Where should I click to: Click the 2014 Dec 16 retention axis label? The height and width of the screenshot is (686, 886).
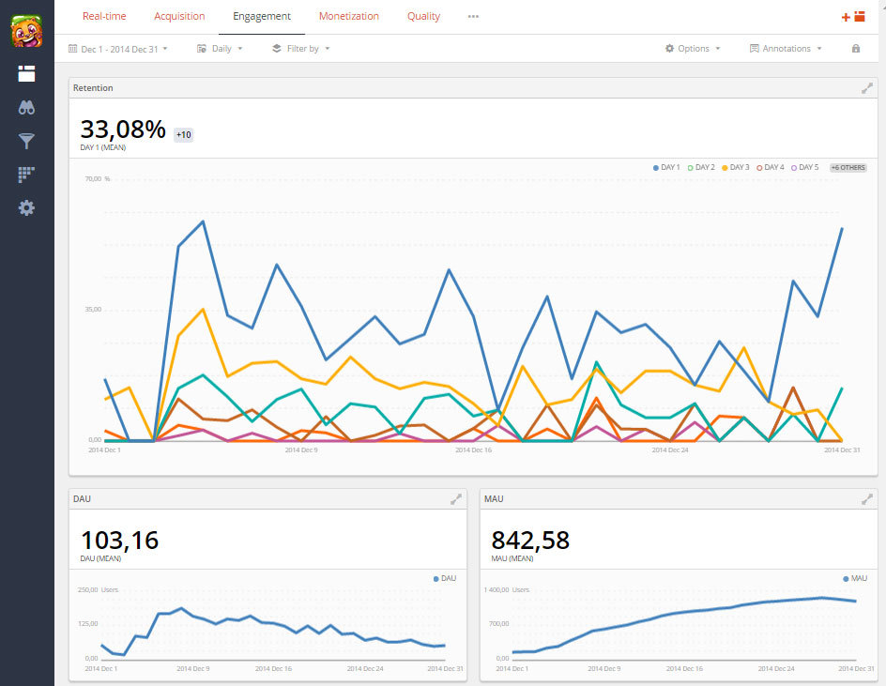coord(474,450)
